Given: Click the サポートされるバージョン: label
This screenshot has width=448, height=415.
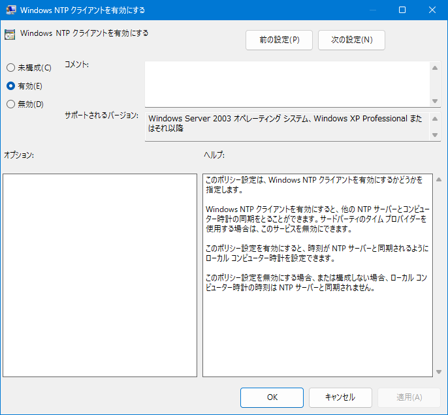Looking at the screenshot, I should click(x=101, y=115).
